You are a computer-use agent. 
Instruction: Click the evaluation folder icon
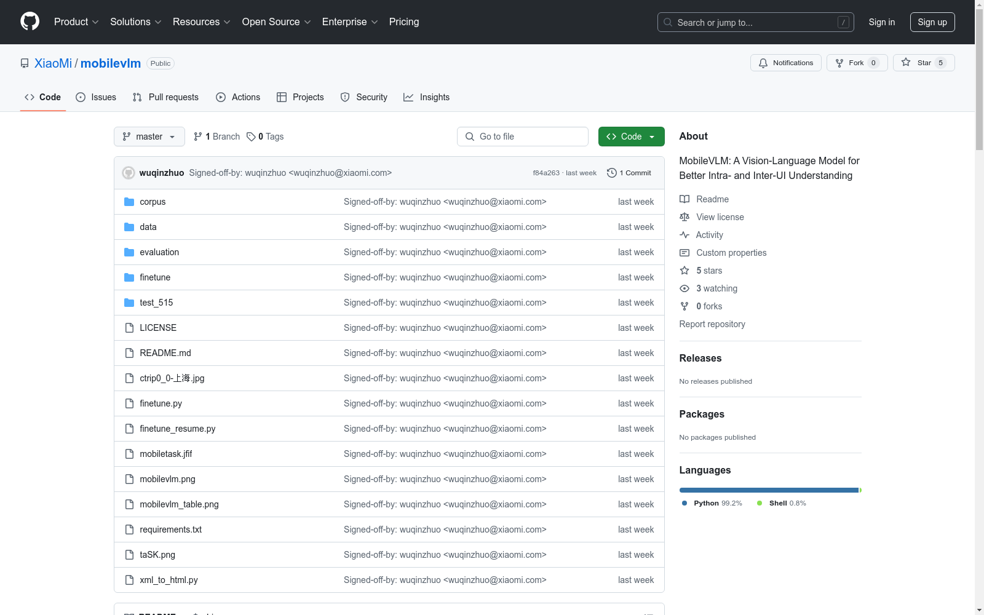point(129,252)
